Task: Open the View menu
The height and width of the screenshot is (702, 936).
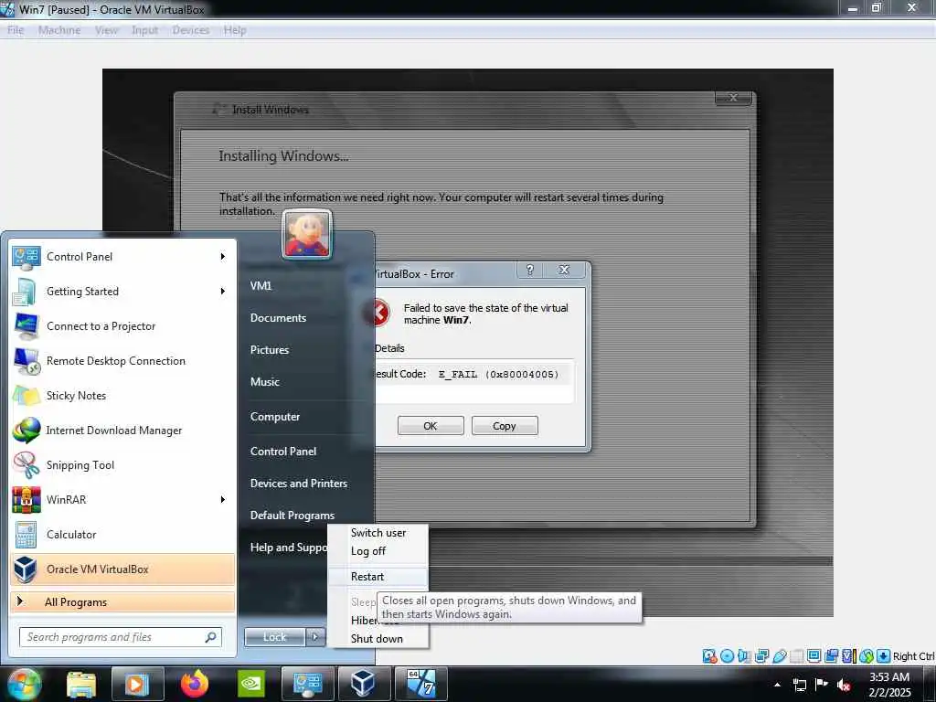Action: [x=106, y=30]
